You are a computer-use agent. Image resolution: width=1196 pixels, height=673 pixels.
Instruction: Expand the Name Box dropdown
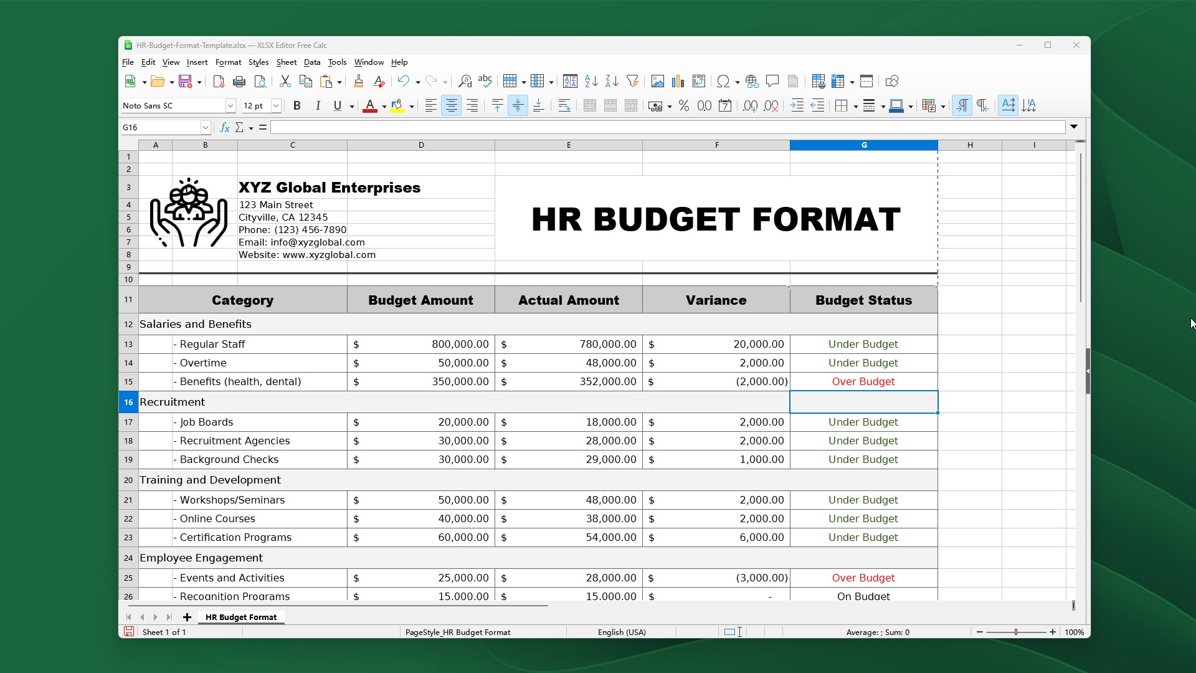tap(205, 128)
